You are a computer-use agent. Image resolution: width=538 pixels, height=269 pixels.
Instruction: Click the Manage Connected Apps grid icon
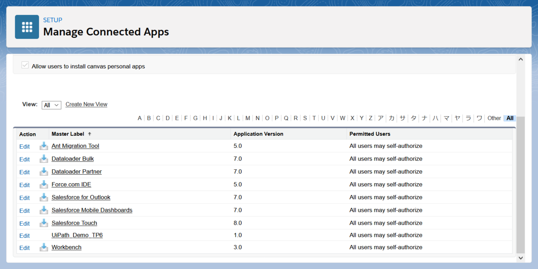pos(27,27)
